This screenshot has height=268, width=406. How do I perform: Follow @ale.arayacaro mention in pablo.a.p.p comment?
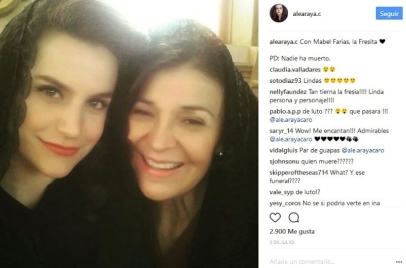[x=291, y=120]
